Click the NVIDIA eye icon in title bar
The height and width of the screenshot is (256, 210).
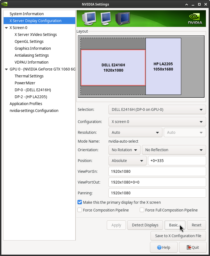pyautogui.click(x=4, y=4)
